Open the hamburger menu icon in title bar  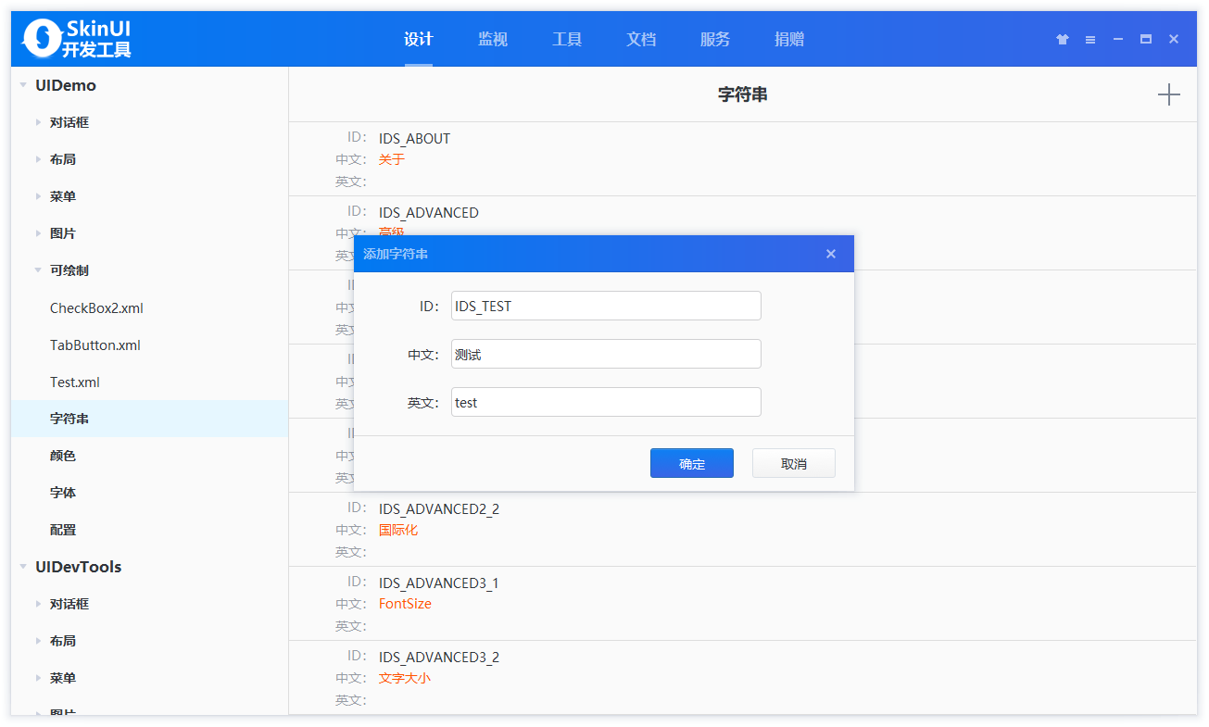point(1090,39)
